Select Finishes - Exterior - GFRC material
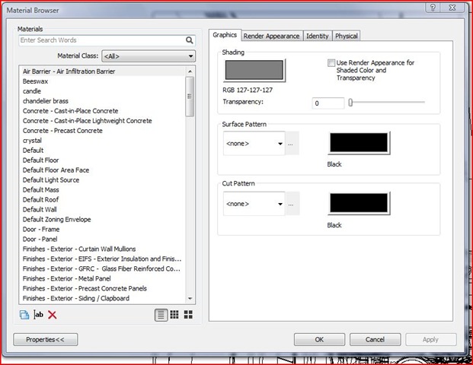The width and height of the screenshot is (473, 365). tap(103, 269)
